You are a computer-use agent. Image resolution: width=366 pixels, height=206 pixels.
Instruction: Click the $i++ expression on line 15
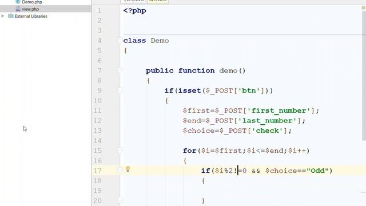pos(297,150)
